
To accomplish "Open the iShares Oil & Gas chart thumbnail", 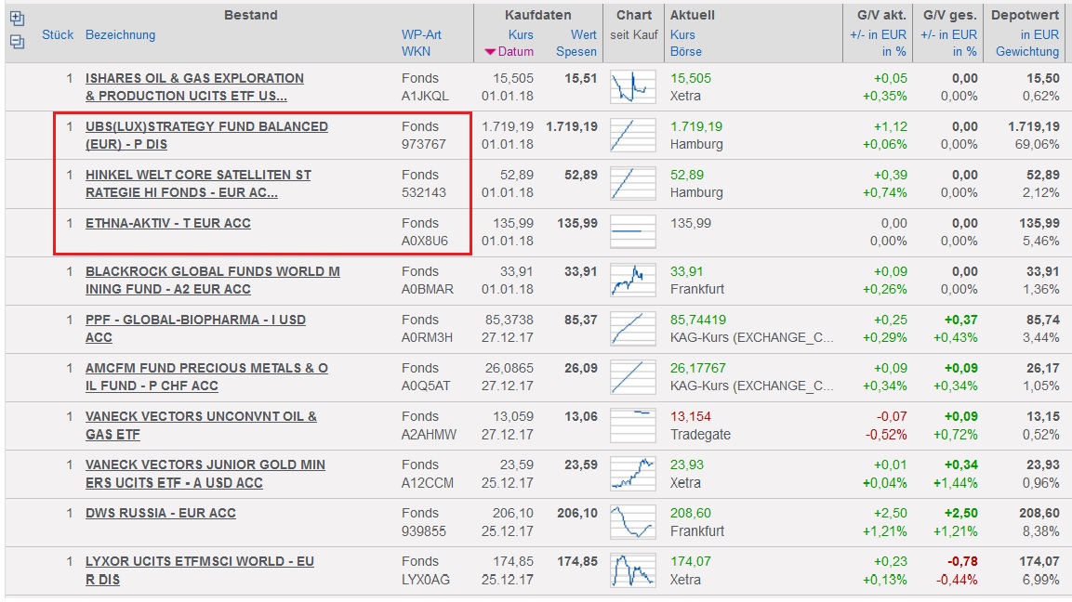I will [633, 87].
